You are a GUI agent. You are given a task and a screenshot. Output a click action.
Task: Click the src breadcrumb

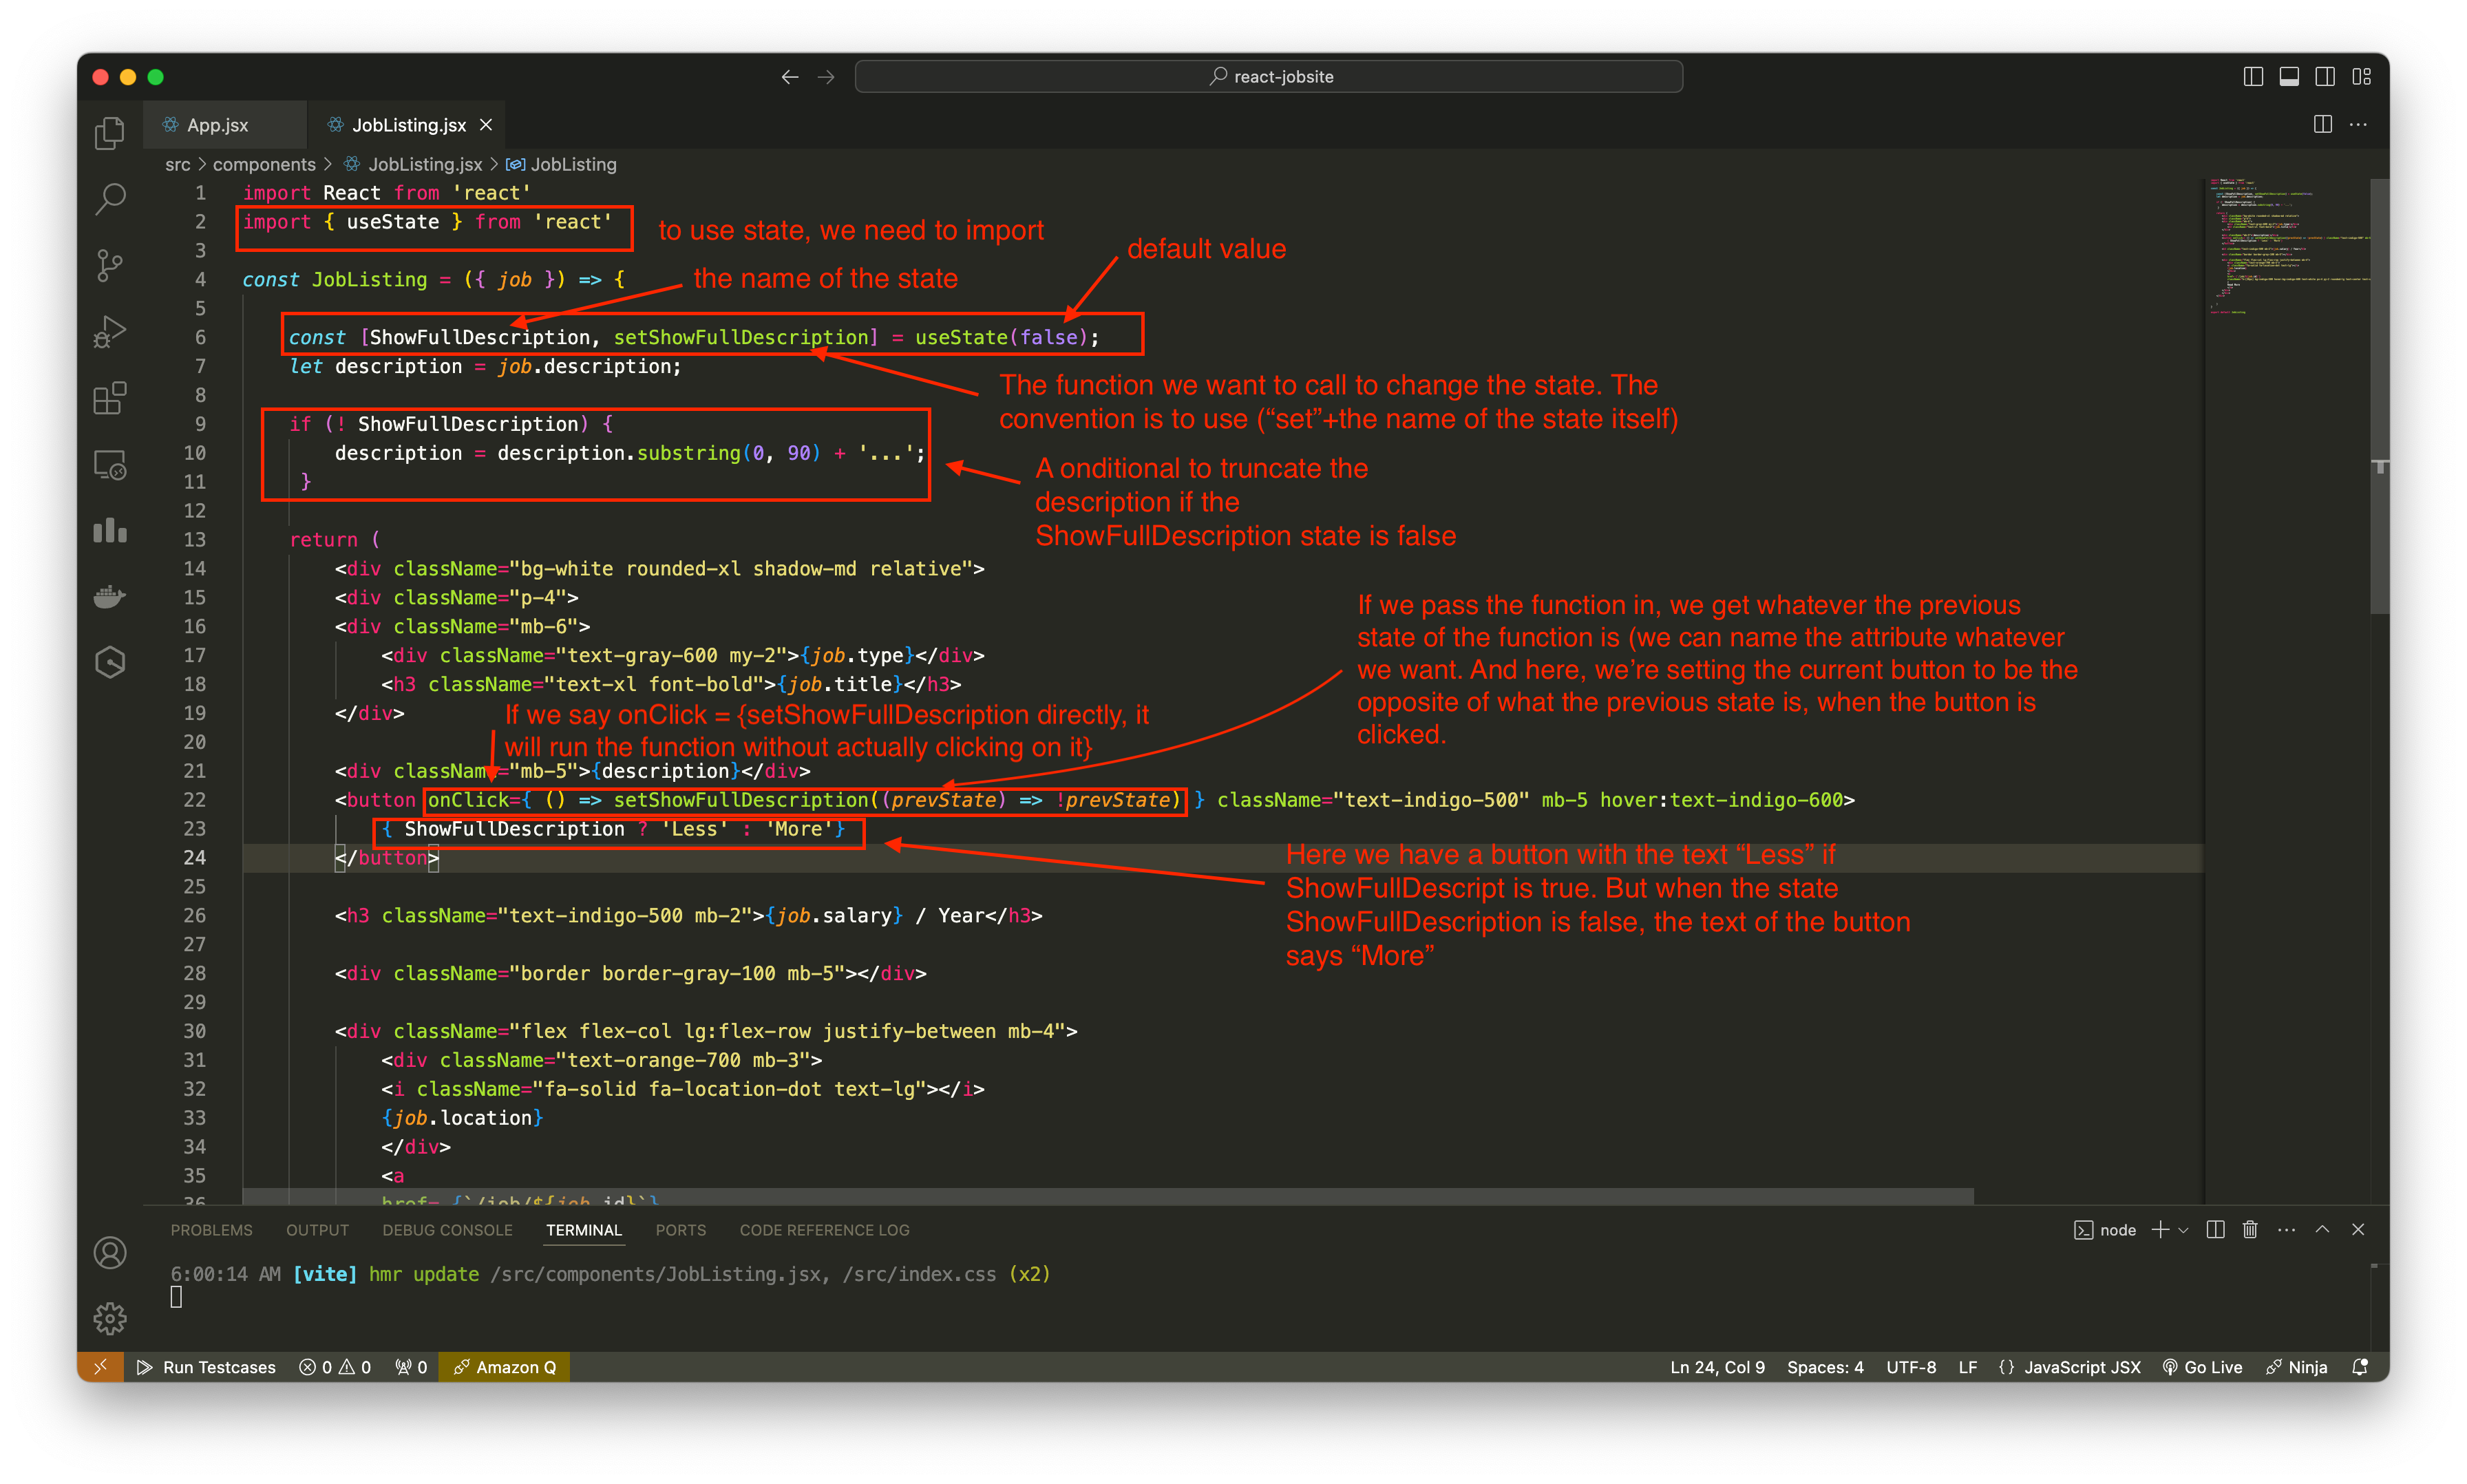[x=177, y=165]
